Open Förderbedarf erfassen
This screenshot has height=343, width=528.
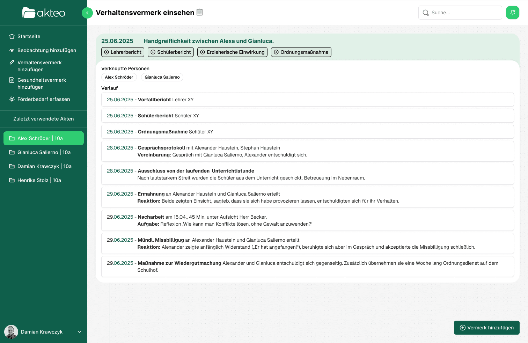click(43, 99)
